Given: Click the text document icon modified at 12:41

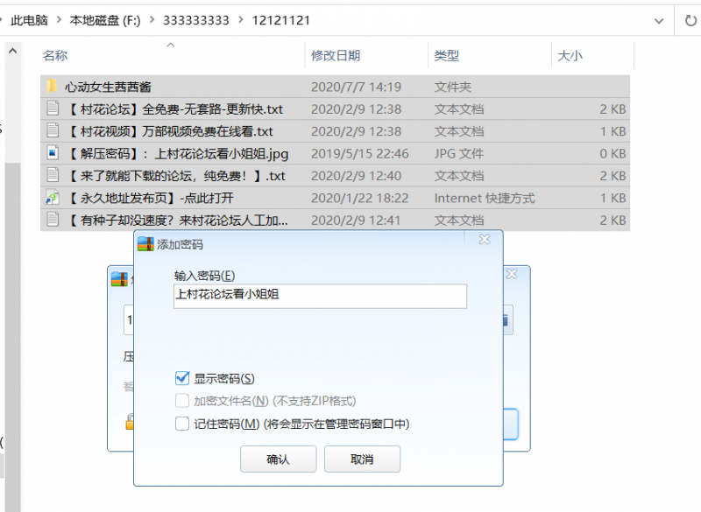Looking at the screenshot, I should point(52,220).
